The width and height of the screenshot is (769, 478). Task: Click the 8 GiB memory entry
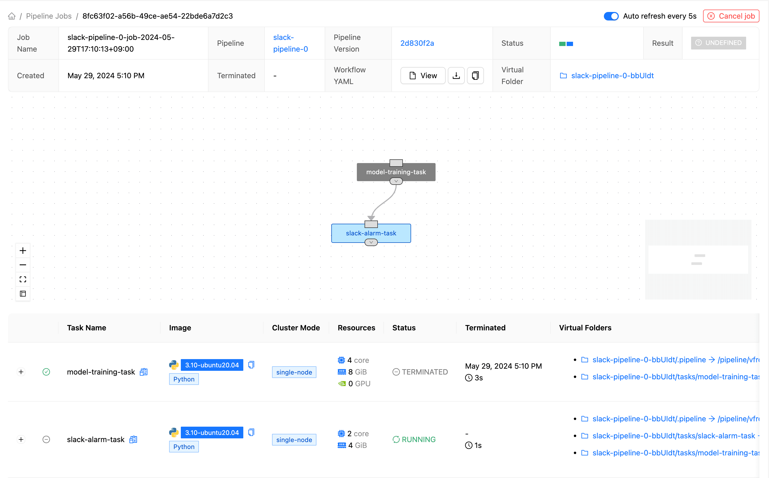352,372
